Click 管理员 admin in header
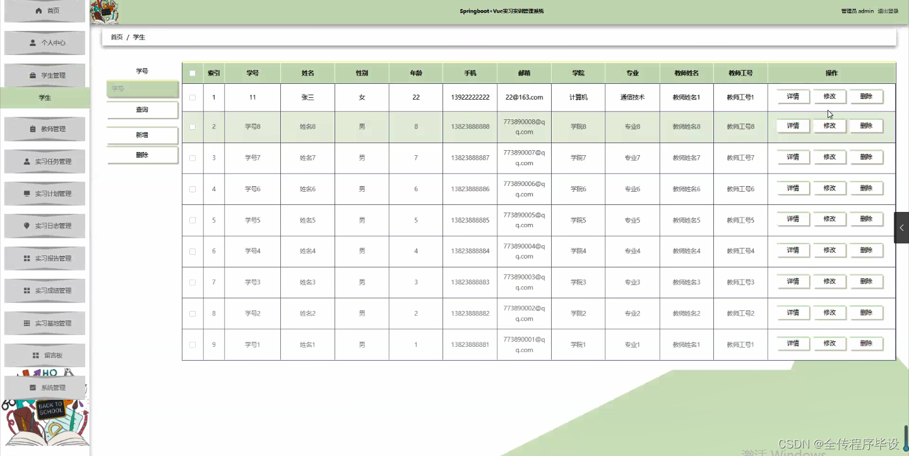This screenshot has height=456, width=909. [857, 11]
